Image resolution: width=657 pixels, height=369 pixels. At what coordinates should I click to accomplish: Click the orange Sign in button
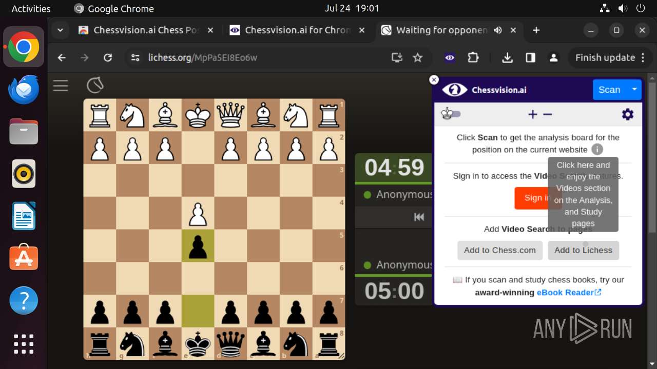pyautogui.click(x=538, y=198)
